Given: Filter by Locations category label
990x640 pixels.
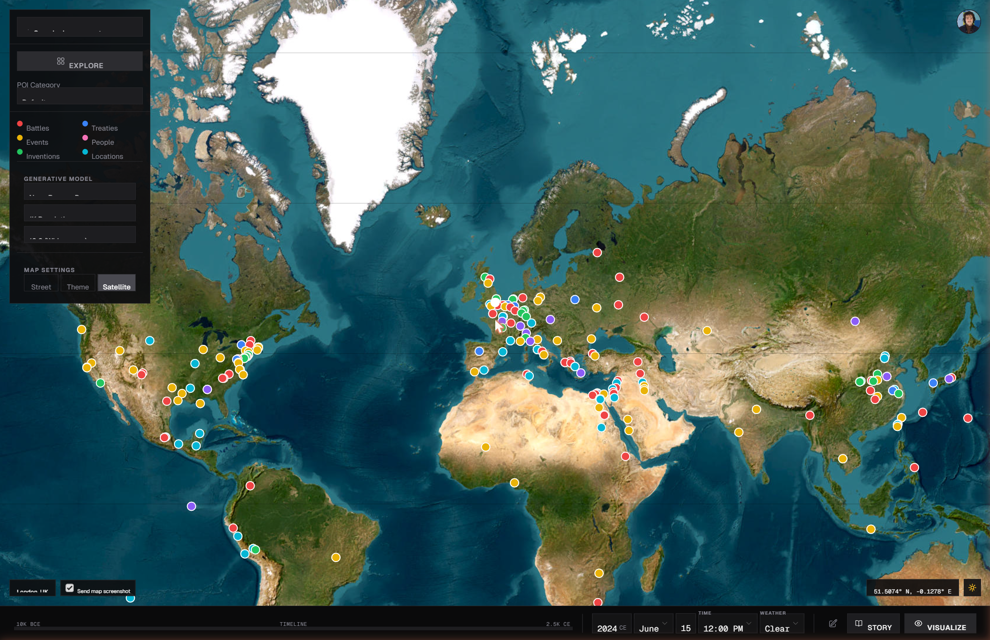Looking at the screenshot, I should (x=107, y=156).
